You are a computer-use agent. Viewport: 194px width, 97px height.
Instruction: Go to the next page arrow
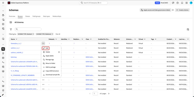point(109,94)
